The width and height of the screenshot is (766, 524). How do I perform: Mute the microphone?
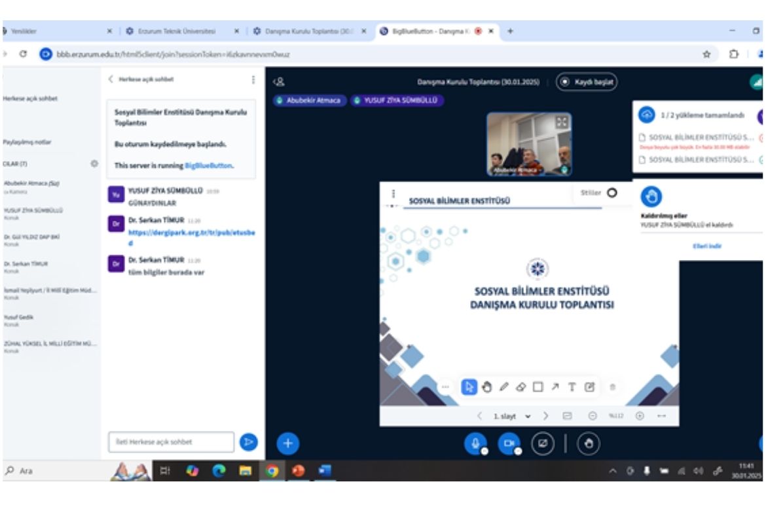pyautogui.click(x=475, y=443)
